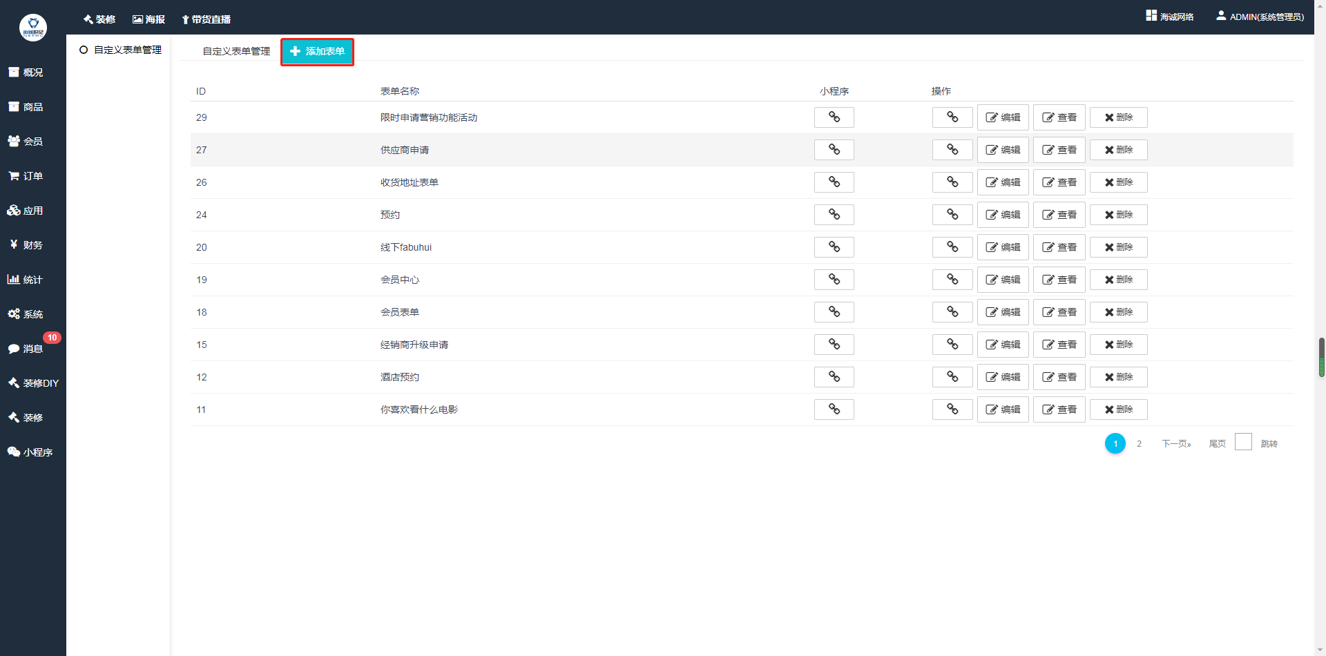Click operation link icon for 经销商升级申请
The width and height of the screenshot is (1326, 656).
[x=952, y=345]
